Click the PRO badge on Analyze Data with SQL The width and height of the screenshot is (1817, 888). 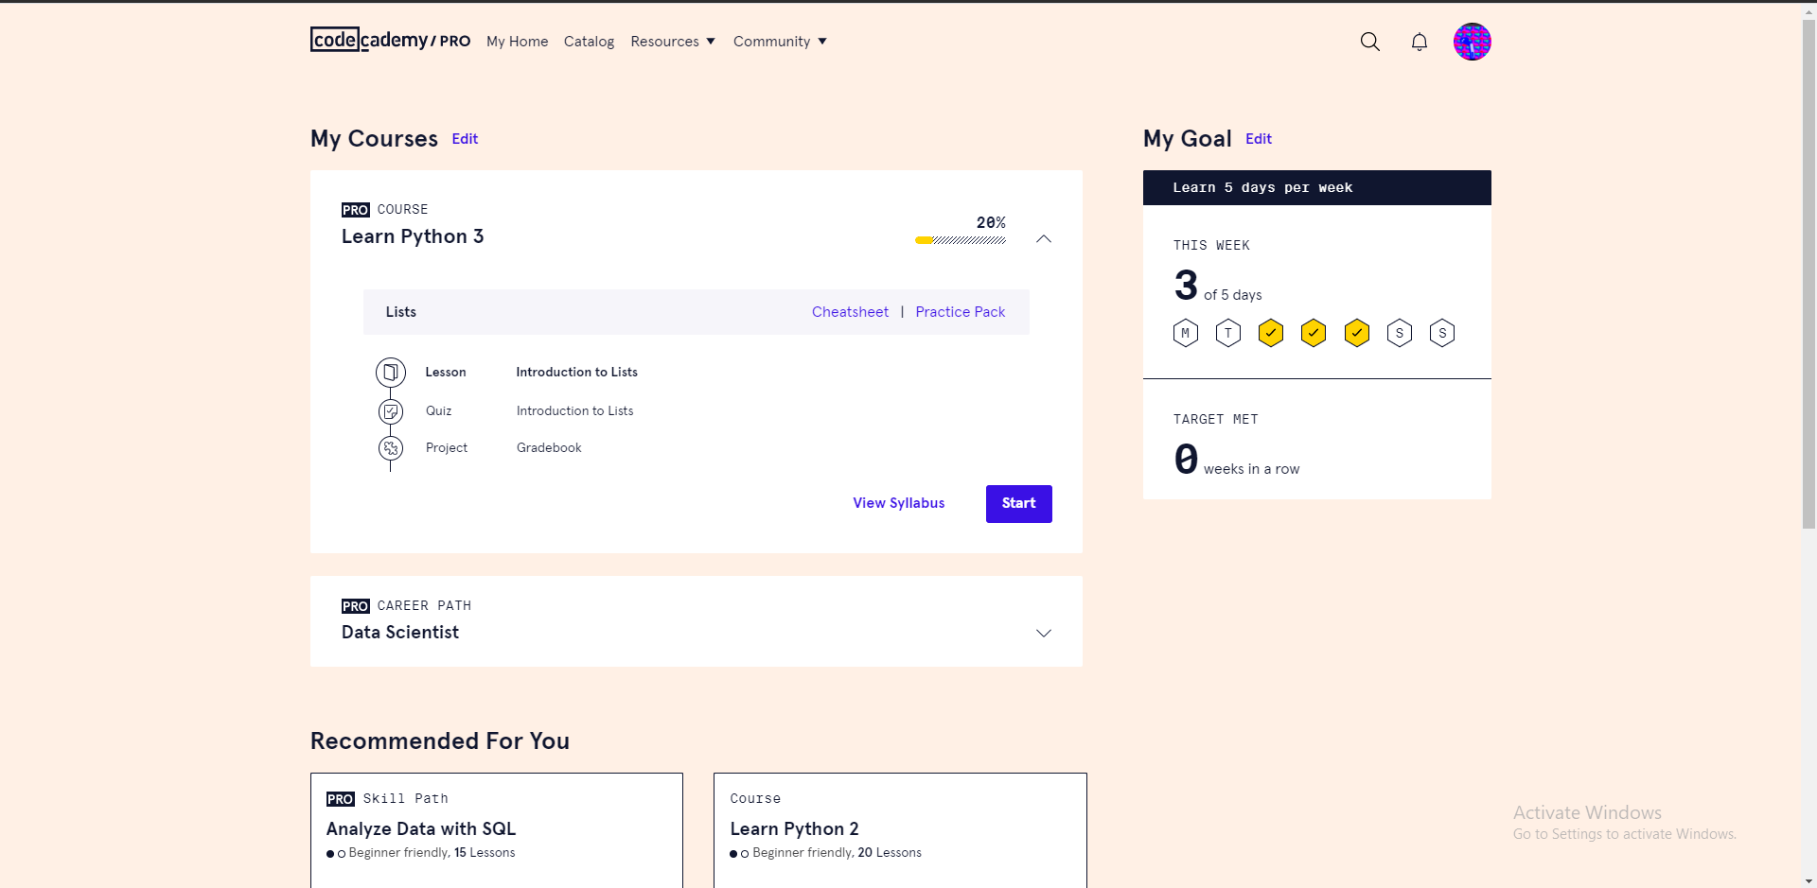(x=341, y=799)
